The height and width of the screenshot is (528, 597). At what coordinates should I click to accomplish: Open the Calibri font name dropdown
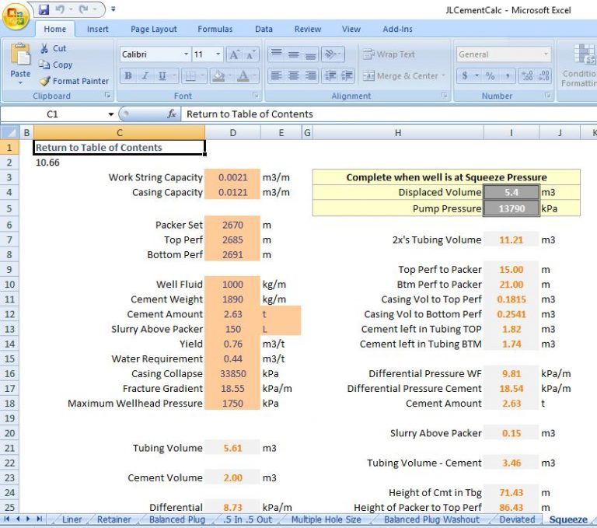click(186, 54)
